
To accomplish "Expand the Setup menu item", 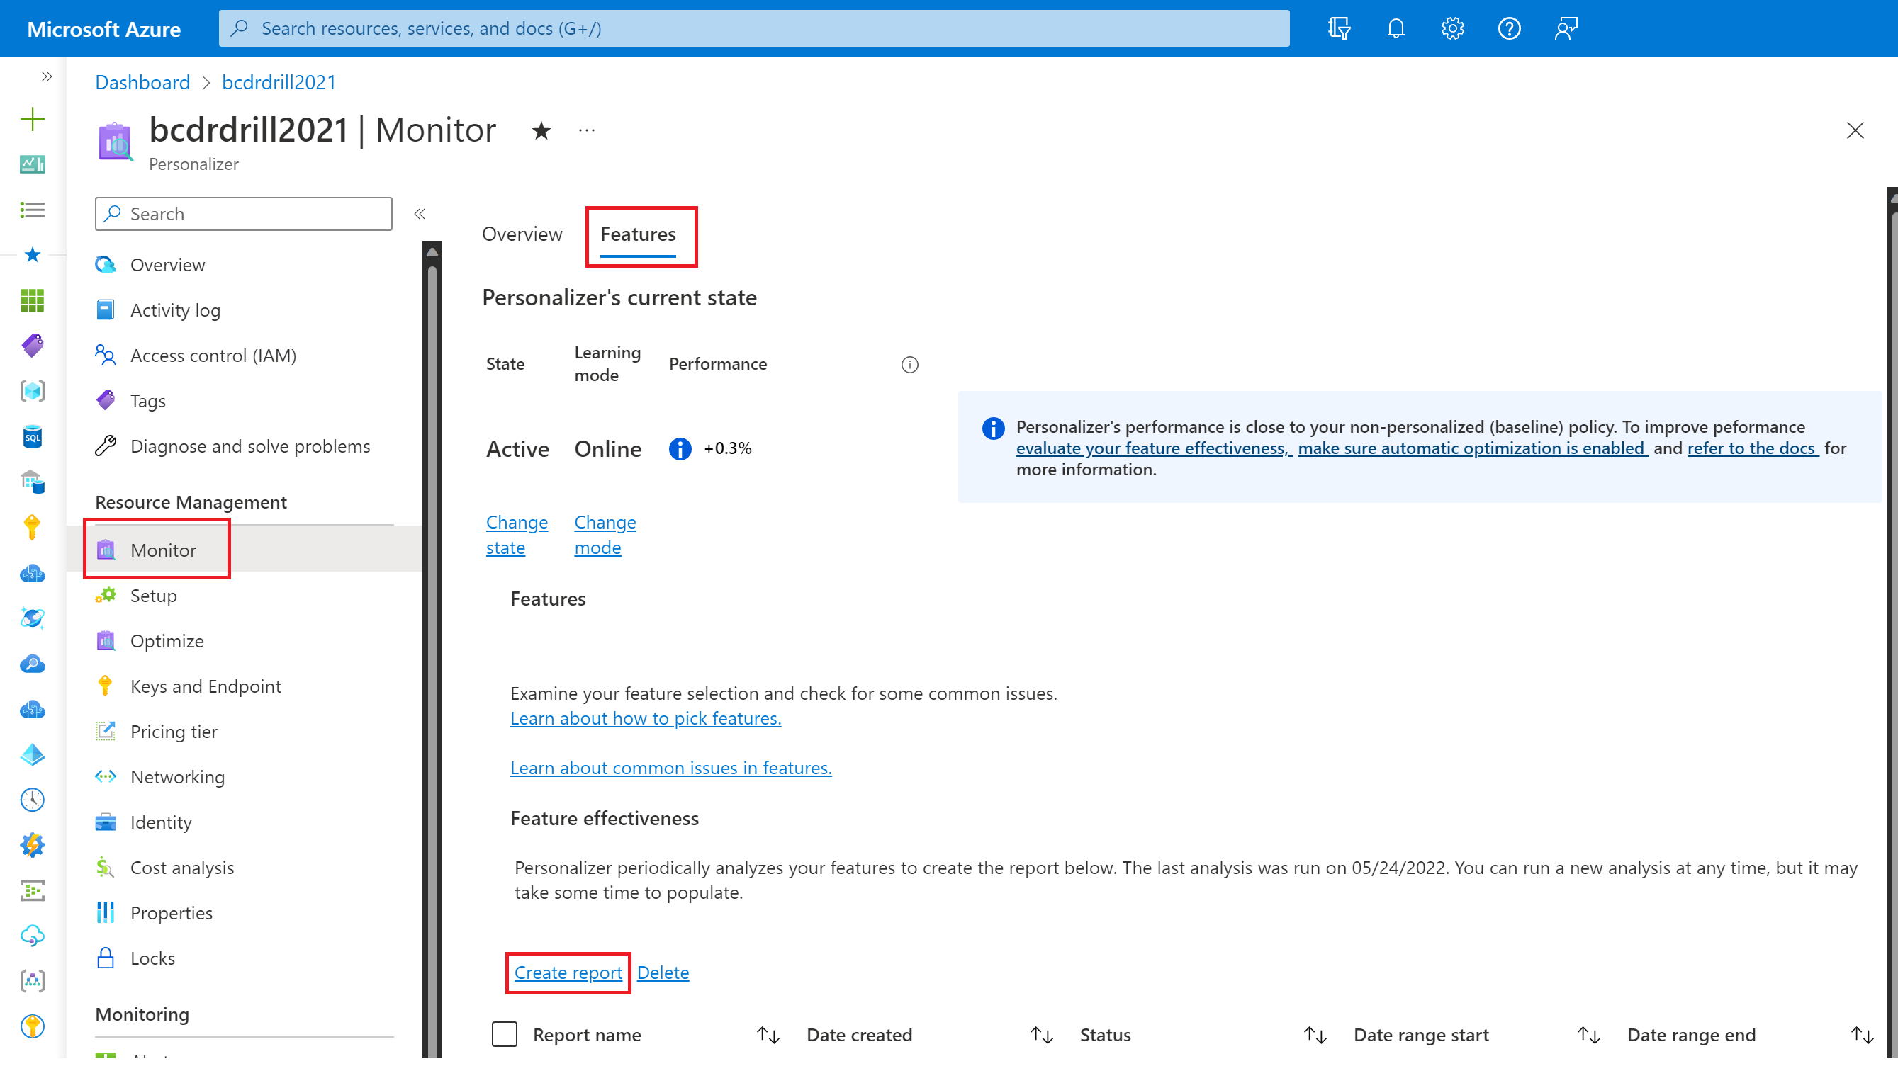I will tap(154, 594).
